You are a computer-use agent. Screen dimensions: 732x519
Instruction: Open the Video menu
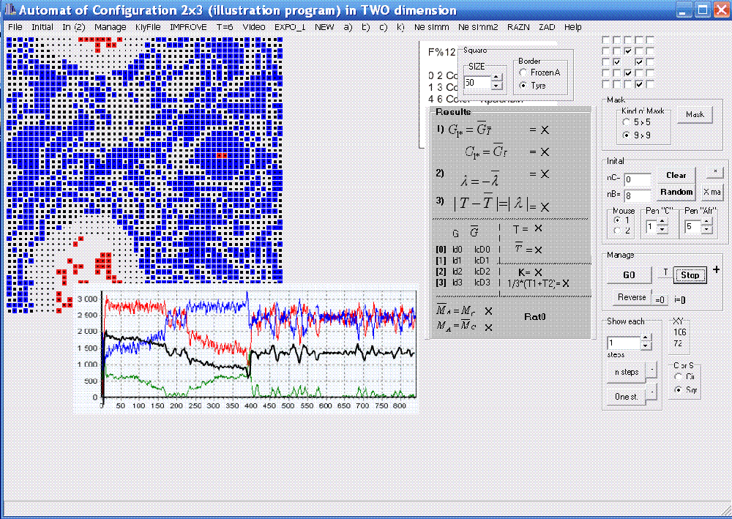253,27
